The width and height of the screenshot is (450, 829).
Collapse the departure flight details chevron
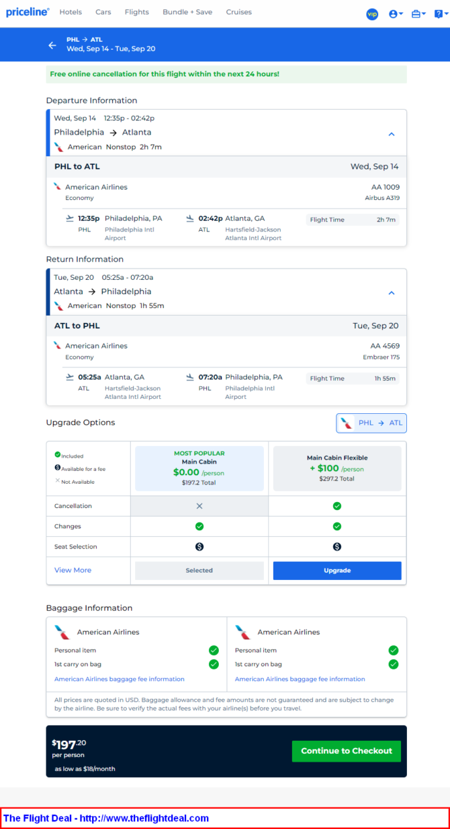coord(392,134)
